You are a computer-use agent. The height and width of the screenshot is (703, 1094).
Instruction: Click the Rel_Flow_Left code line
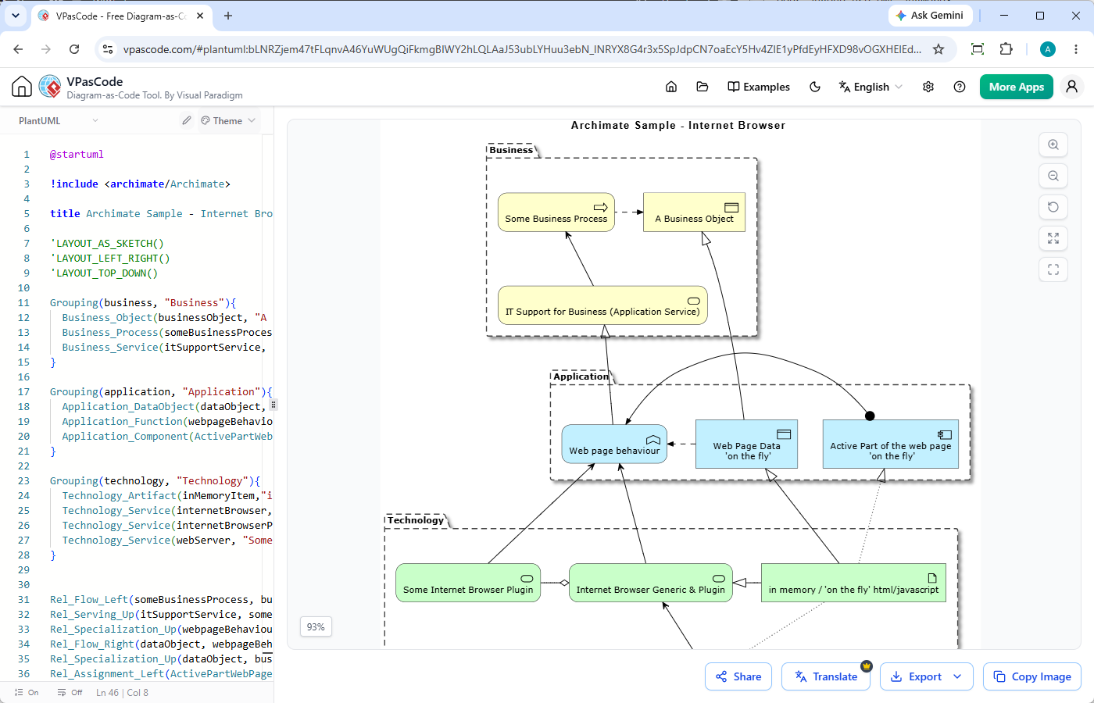pos(161,599)
